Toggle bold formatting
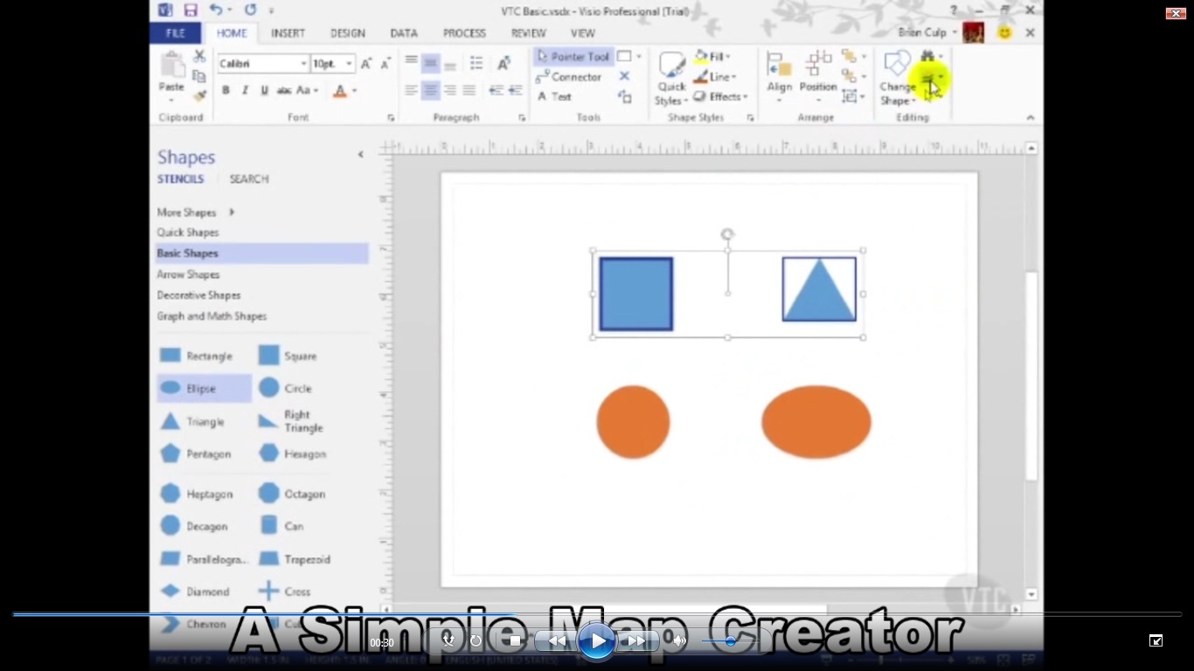Image resolution: width=1194 pixels, height=671 pixels. [x=226, y=91]
